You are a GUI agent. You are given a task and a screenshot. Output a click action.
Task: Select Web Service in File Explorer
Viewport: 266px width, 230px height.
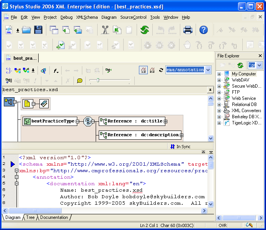tap(244, 98)
